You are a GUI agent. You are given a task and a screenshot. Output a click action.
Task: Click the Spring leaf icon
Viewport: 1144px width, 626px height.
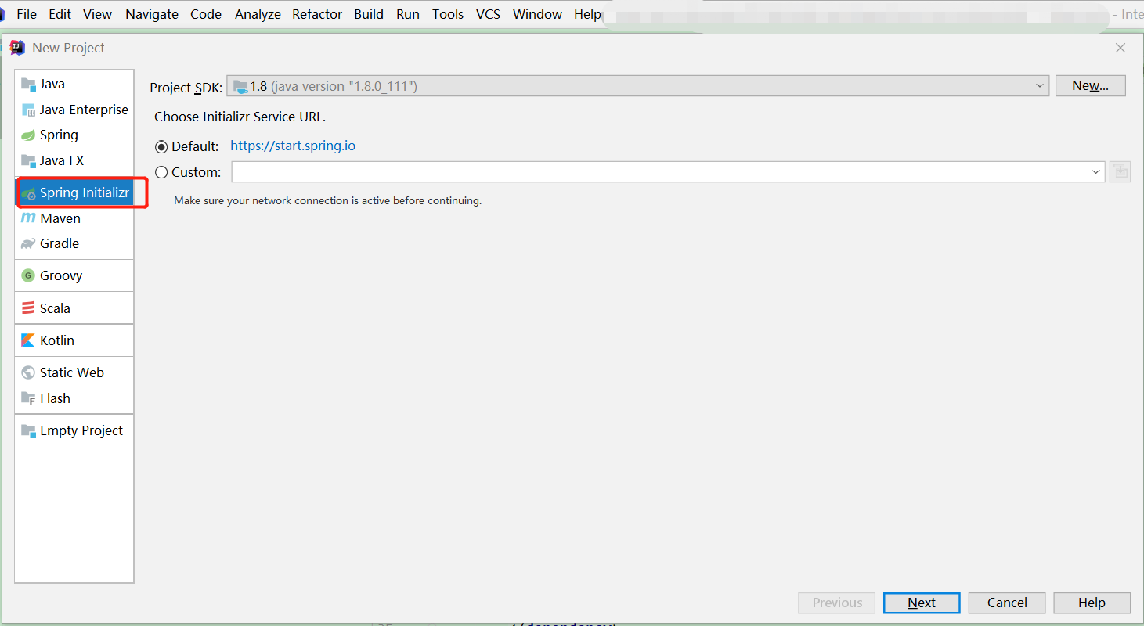click(28, 135)
